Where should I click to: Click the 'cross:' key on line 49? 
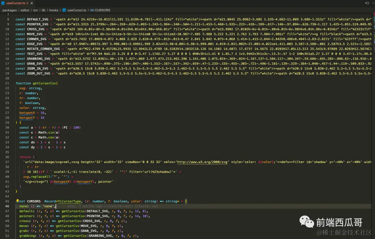pos(25,221)
